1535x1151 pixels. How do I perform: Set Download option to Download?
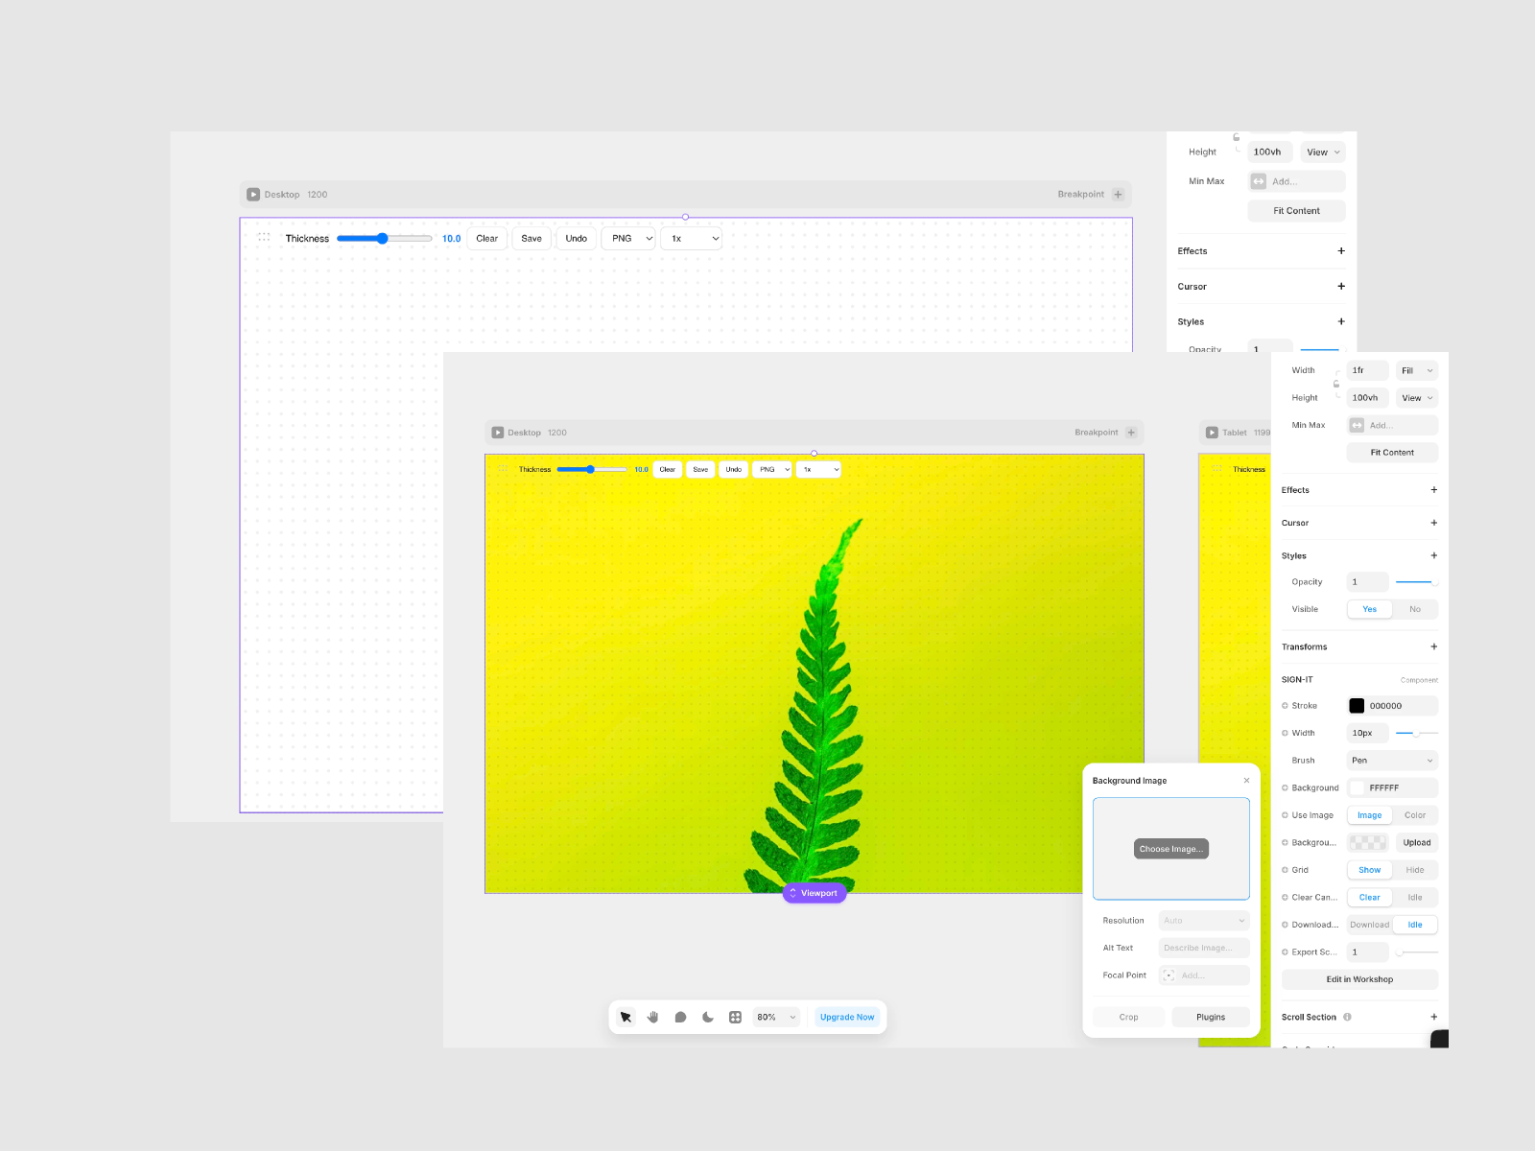tap(1369, 925)
